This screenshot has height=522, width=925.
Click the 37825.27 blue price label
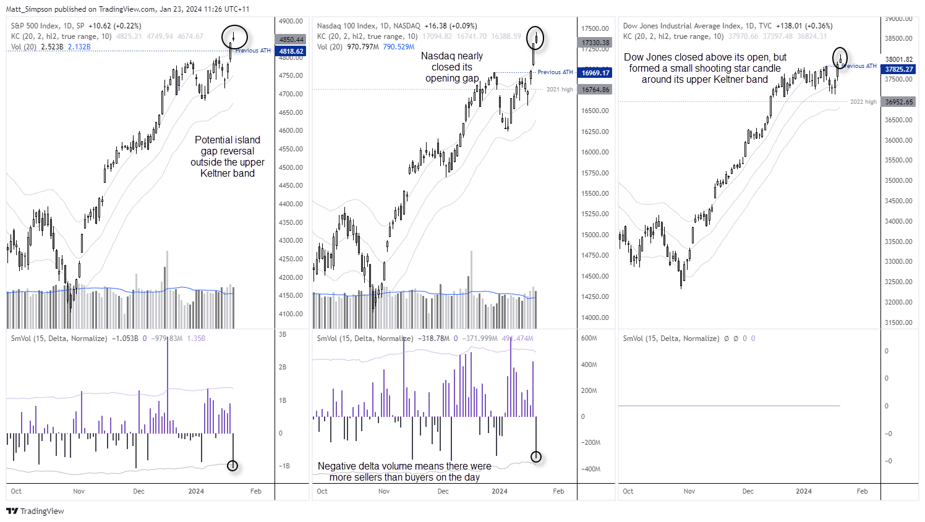(x=899, y=69)
